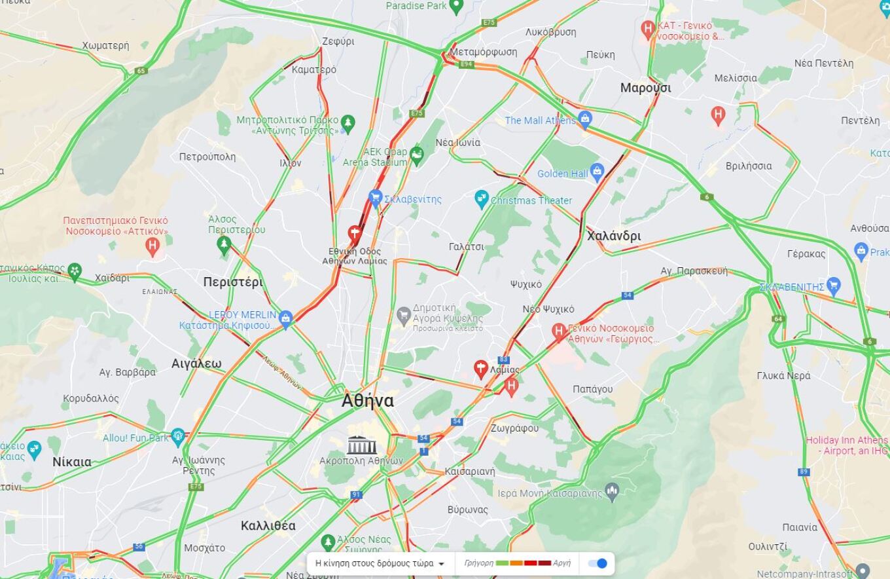Toggle the traffic layer switch off

[x=597, y=563]
